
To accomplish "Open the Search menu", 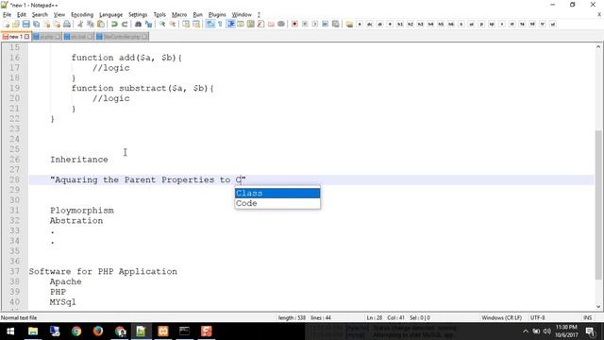I will coord(40,15).
